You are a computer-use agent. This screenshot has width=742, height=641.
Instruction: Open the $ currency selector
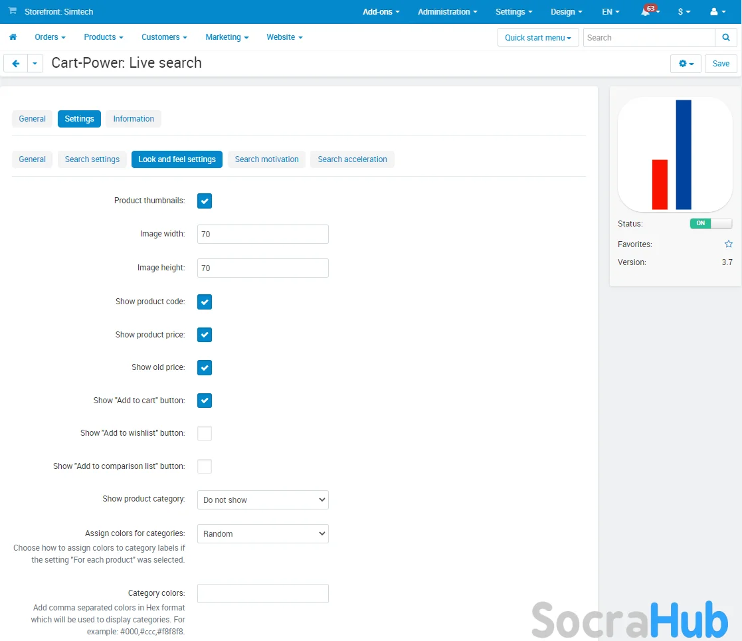(x=684, y=12)
